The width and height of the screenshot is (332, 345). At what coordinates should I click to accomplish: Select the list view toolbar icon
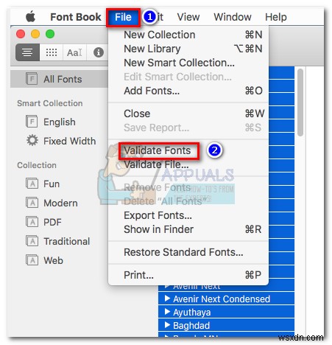coord(27,52)
